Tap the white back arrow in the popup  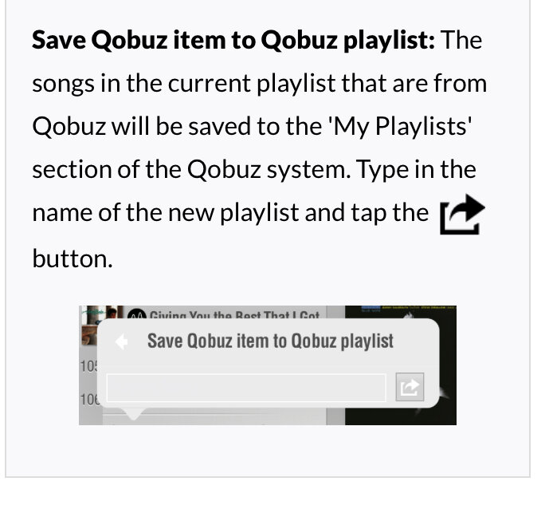121,341
